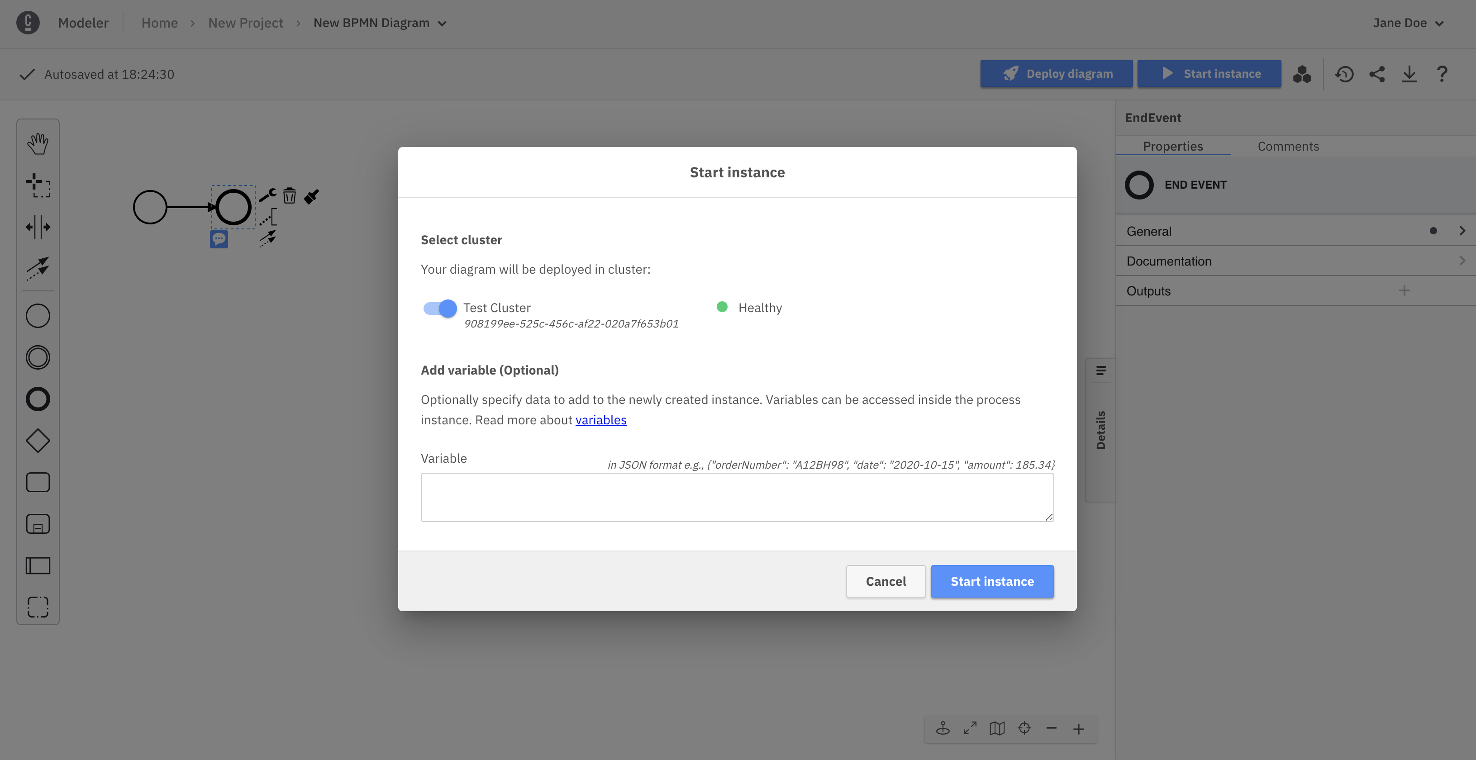Click the share icon in toolbar
The height and width of the screenshot is (760, 1476).
click(1376, 74)
